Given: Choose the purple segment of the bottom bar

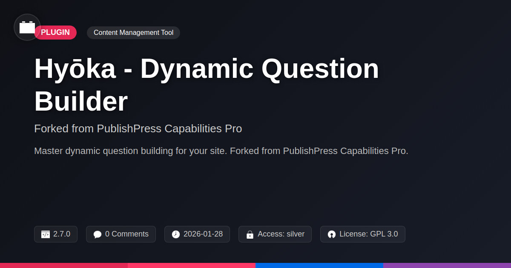Looking at the screenshot, I should click(447, 265).
